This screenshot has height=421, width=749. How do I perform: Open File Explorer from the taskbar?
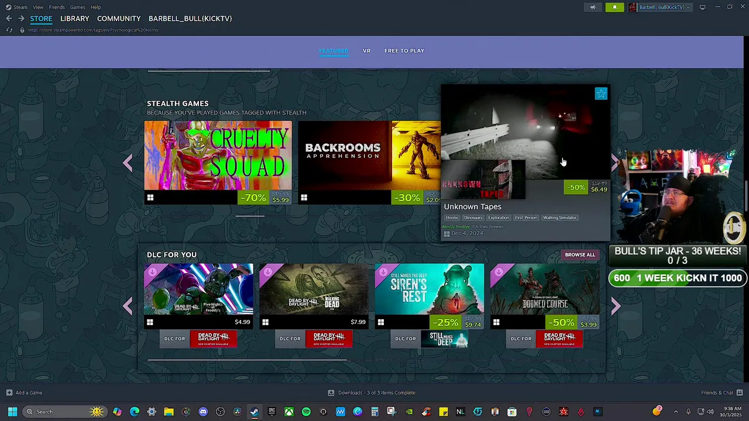point(169,412)
